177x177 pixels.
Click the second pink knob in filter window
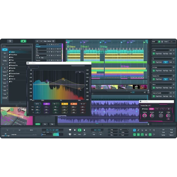point(152,116)
